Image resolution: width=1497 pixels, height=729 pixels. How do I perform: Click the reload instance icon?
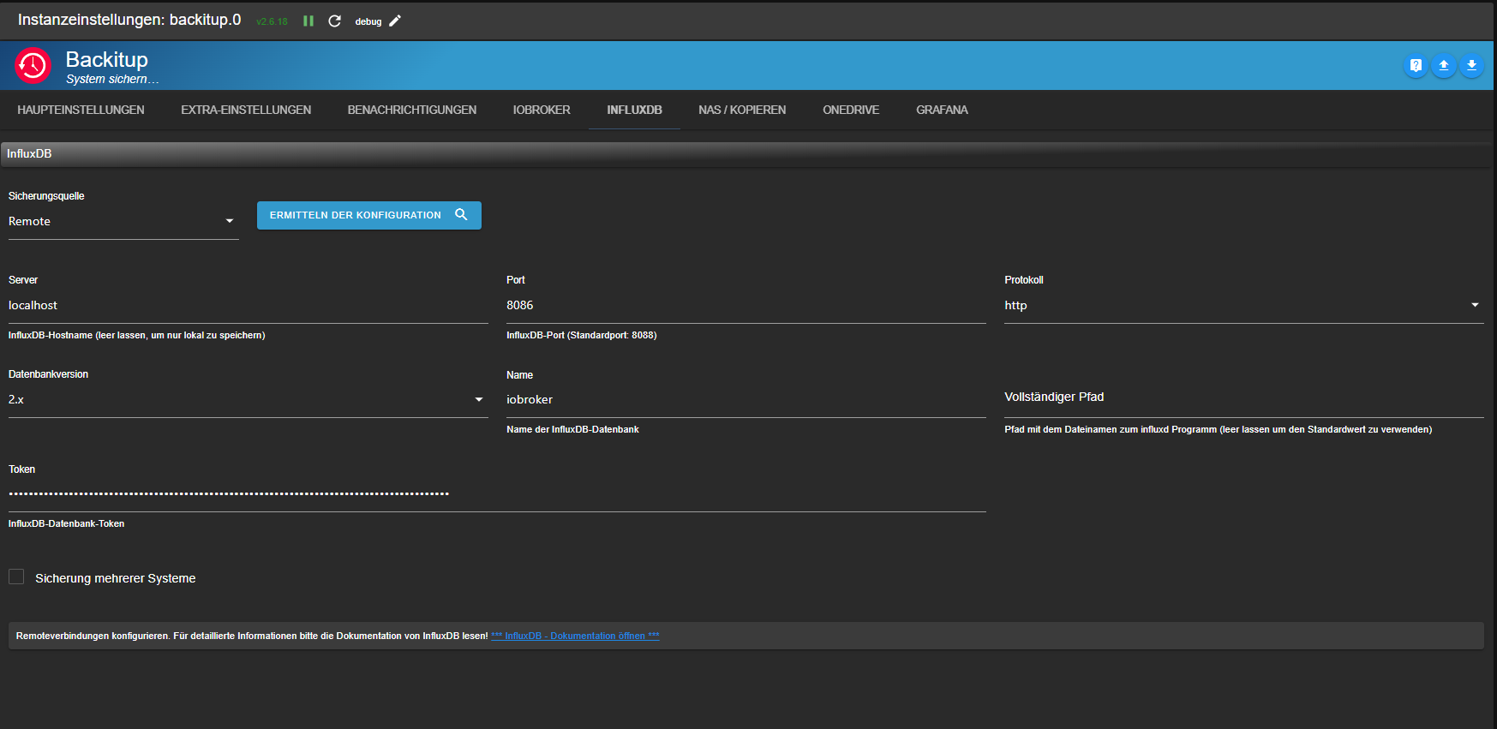[x=335, y=21]
